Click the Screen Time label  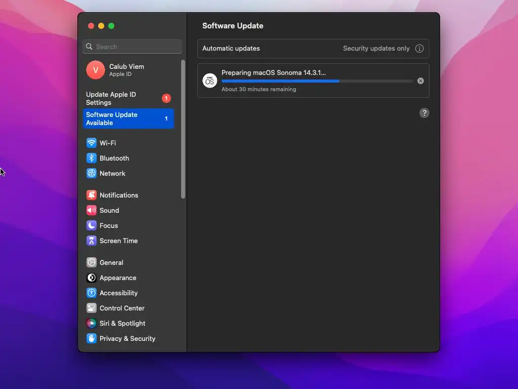point(118,241)
